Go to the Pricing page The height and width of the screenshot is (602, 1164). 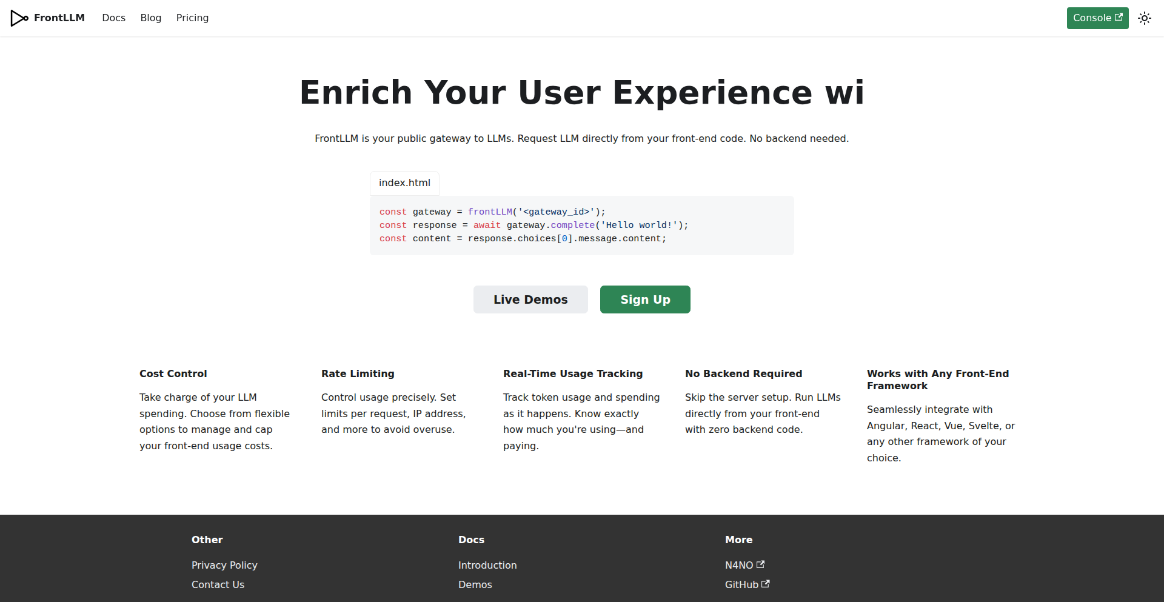192,18
